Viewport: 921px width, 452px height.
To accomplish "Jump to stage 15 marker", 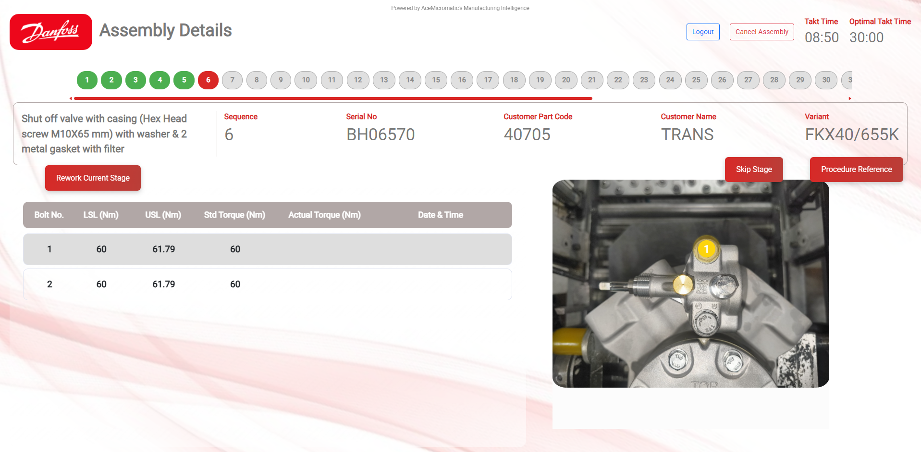I will pyautogui.click(x=436, y=80).
